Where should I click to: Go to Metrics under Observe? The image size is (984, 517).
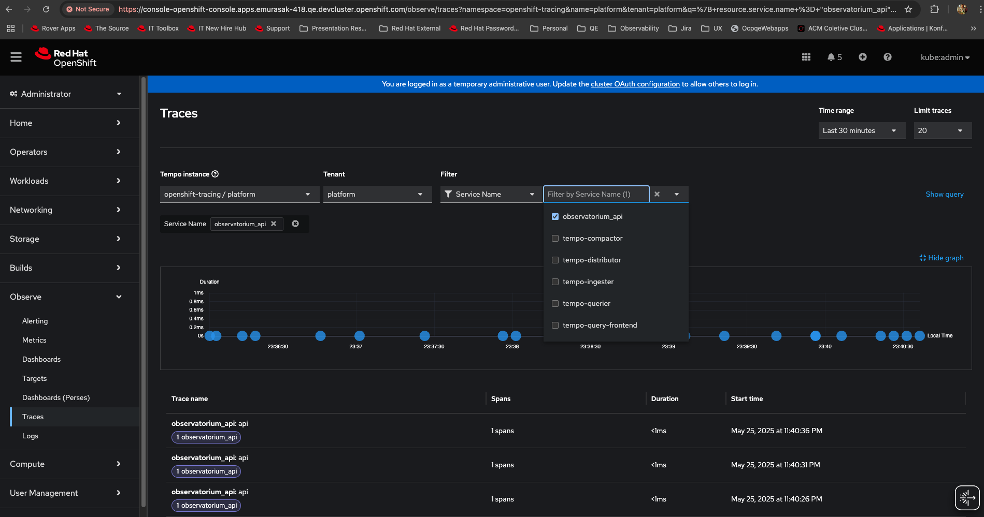[34, 340]
